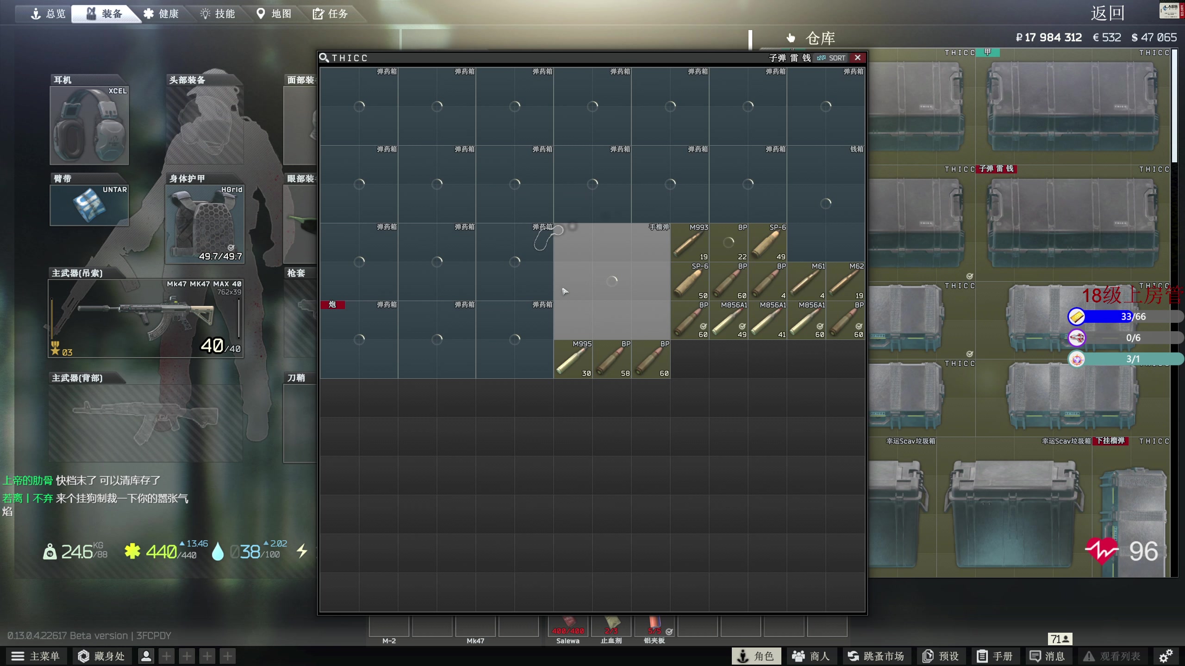1185x666 pixels.
Task: Open settings with the gear icon
Action: point(1166,656)
